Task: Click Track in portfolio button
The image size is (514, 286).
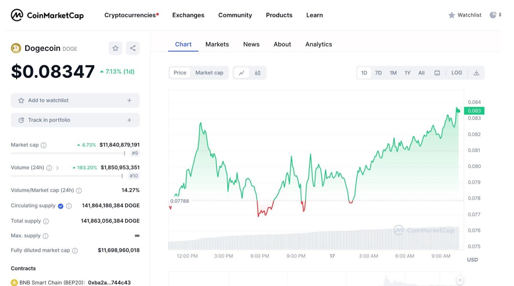Action: pos(75,120)
